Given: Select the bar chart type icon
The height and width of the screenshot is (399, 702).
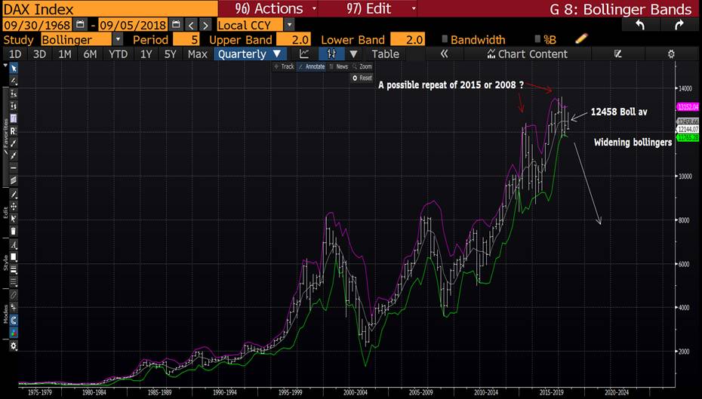Looking at the screenshot, I should (x=331, y=54).
